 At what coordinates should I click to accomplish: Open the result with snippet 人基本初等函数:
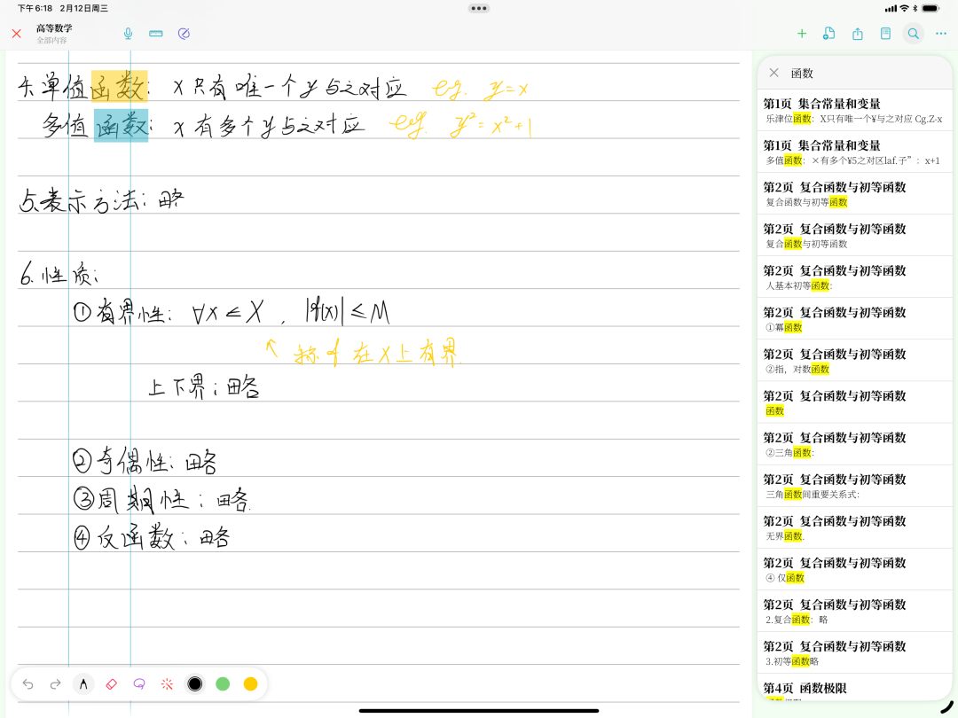pyautogui.click(x=855, y=277)
